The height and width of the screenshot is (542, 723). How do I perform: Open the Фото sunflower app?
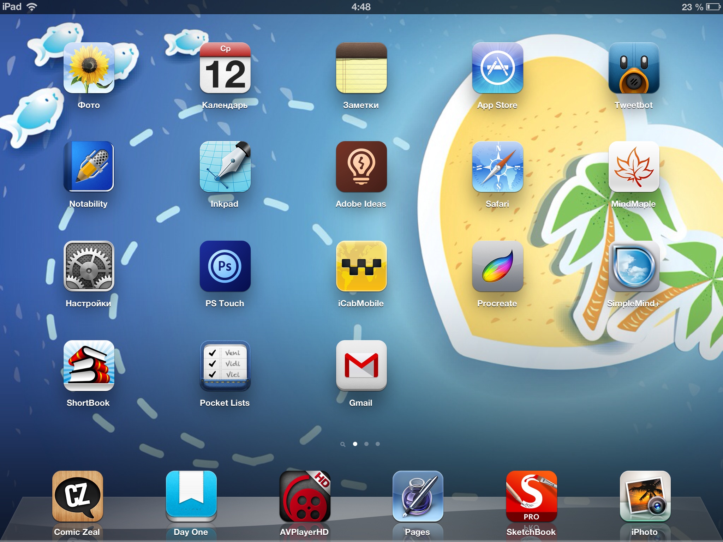click(x=89, y=68)
